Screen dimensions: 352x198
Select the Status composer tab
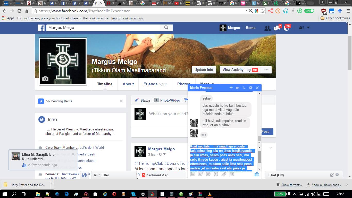(x=143, y=100)
